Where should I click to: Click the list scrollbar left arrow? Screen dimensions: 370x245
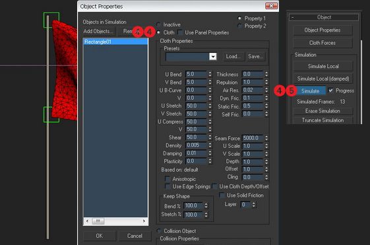pos(87,221)
